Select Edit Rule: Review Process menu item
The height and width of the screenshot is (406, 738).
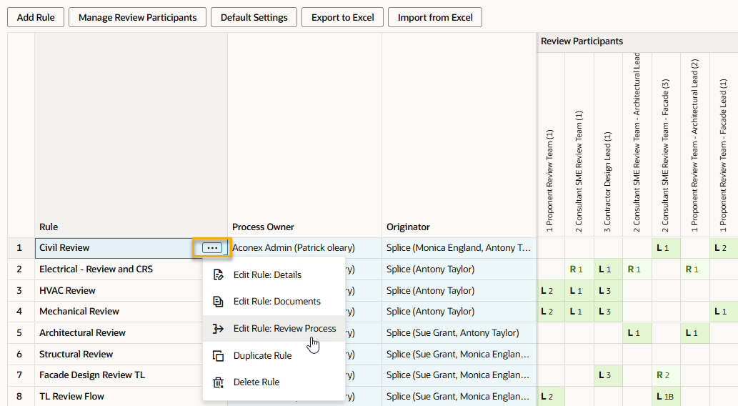click(x=284, y=329)
